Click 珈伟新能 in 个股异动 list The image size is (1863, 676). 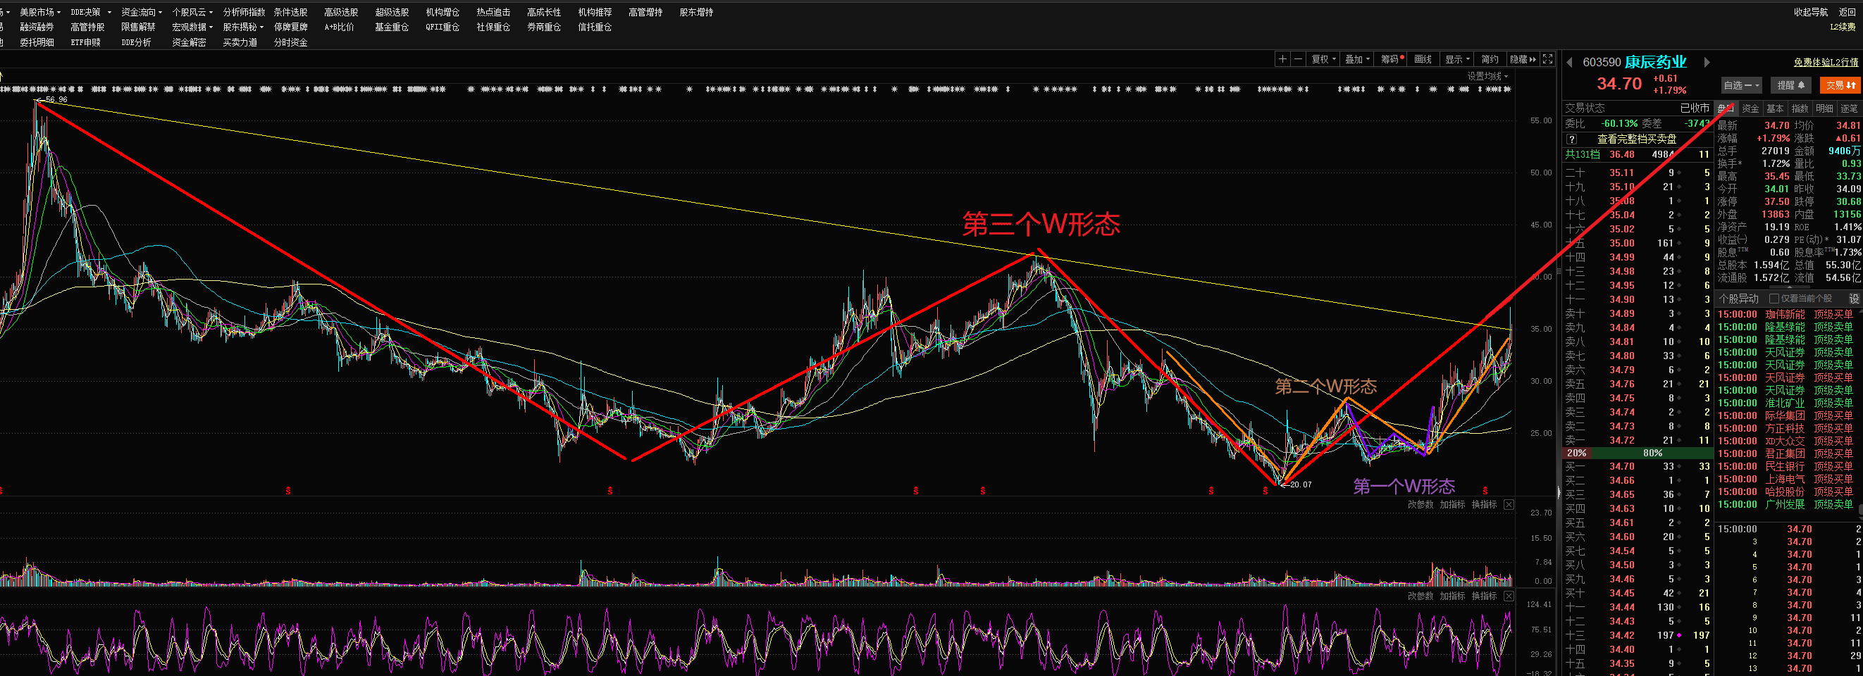tap(1785, 315)
